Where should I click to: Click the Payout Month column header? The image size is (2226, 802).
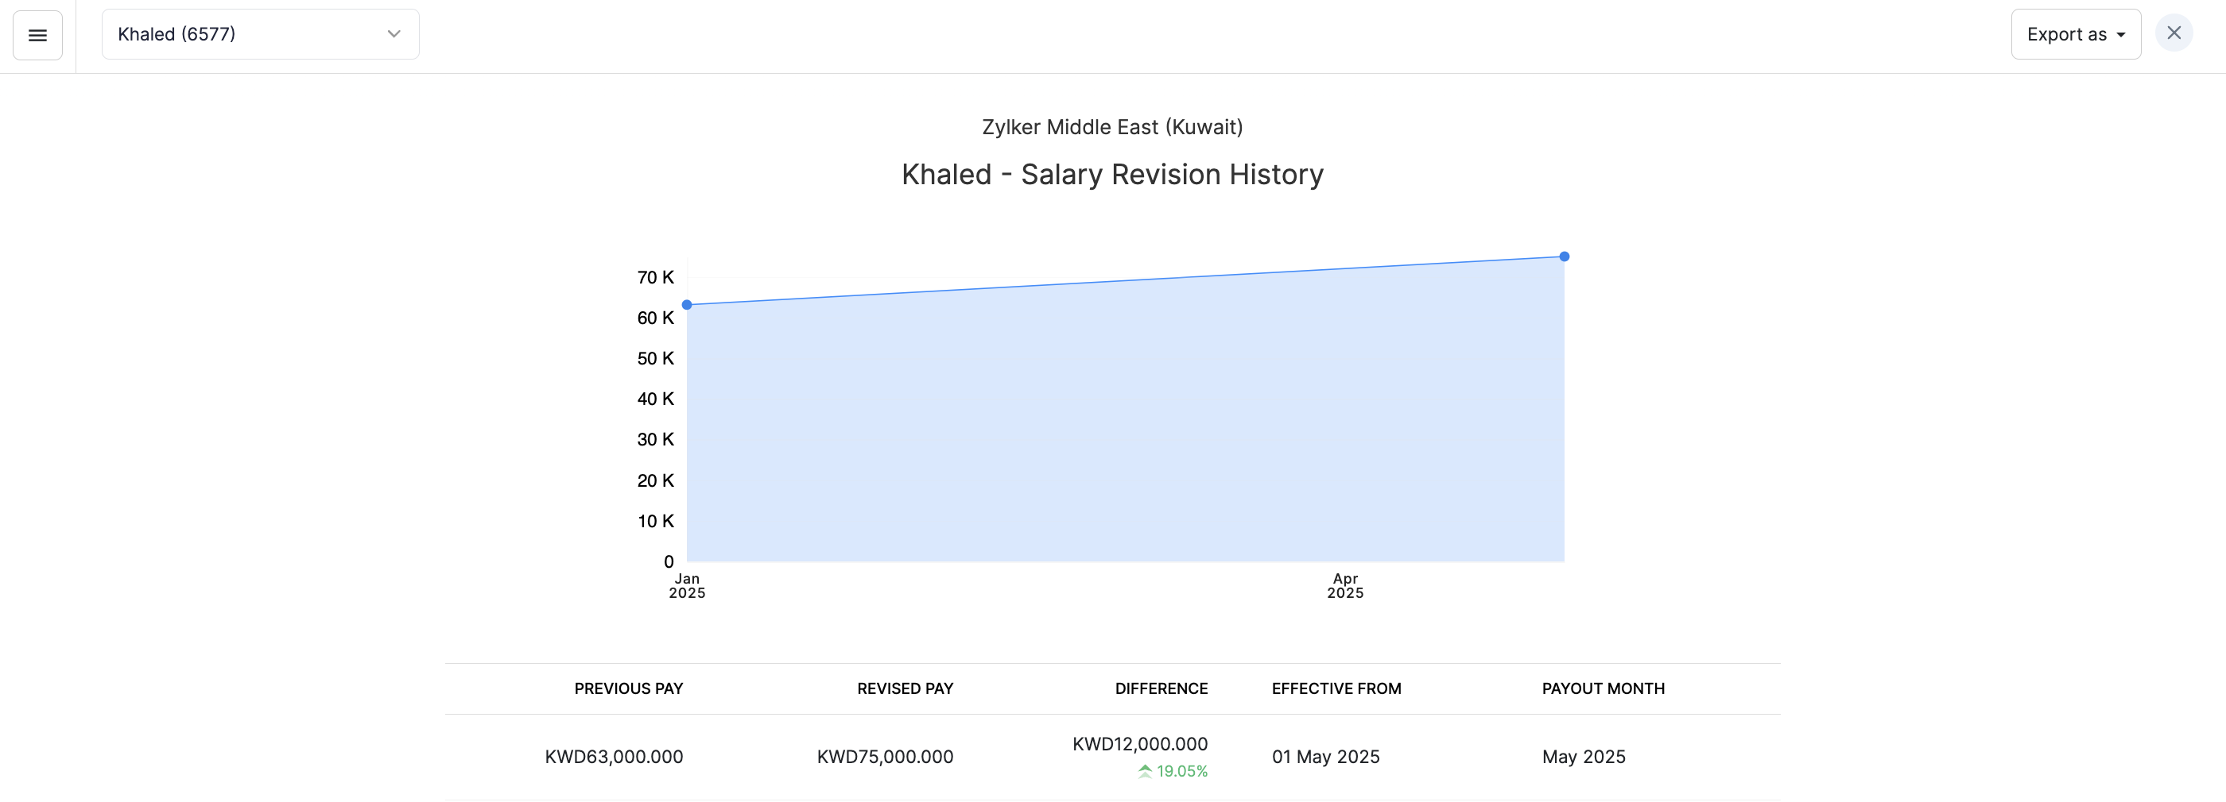click(x=1603, y=688)
